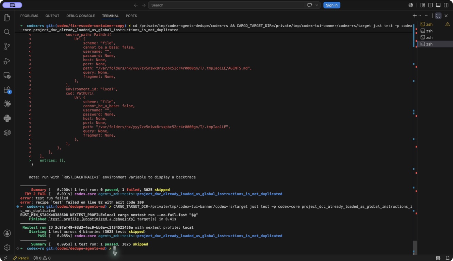The width and height of the screenshot is (453, 261).
Task: Open the Python extension view
Action: coord(7,118)
